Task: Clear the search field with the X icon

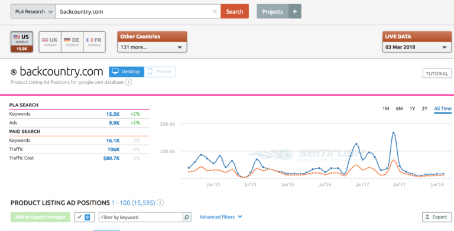Action: pyautogui.click(x=215, y=12)
